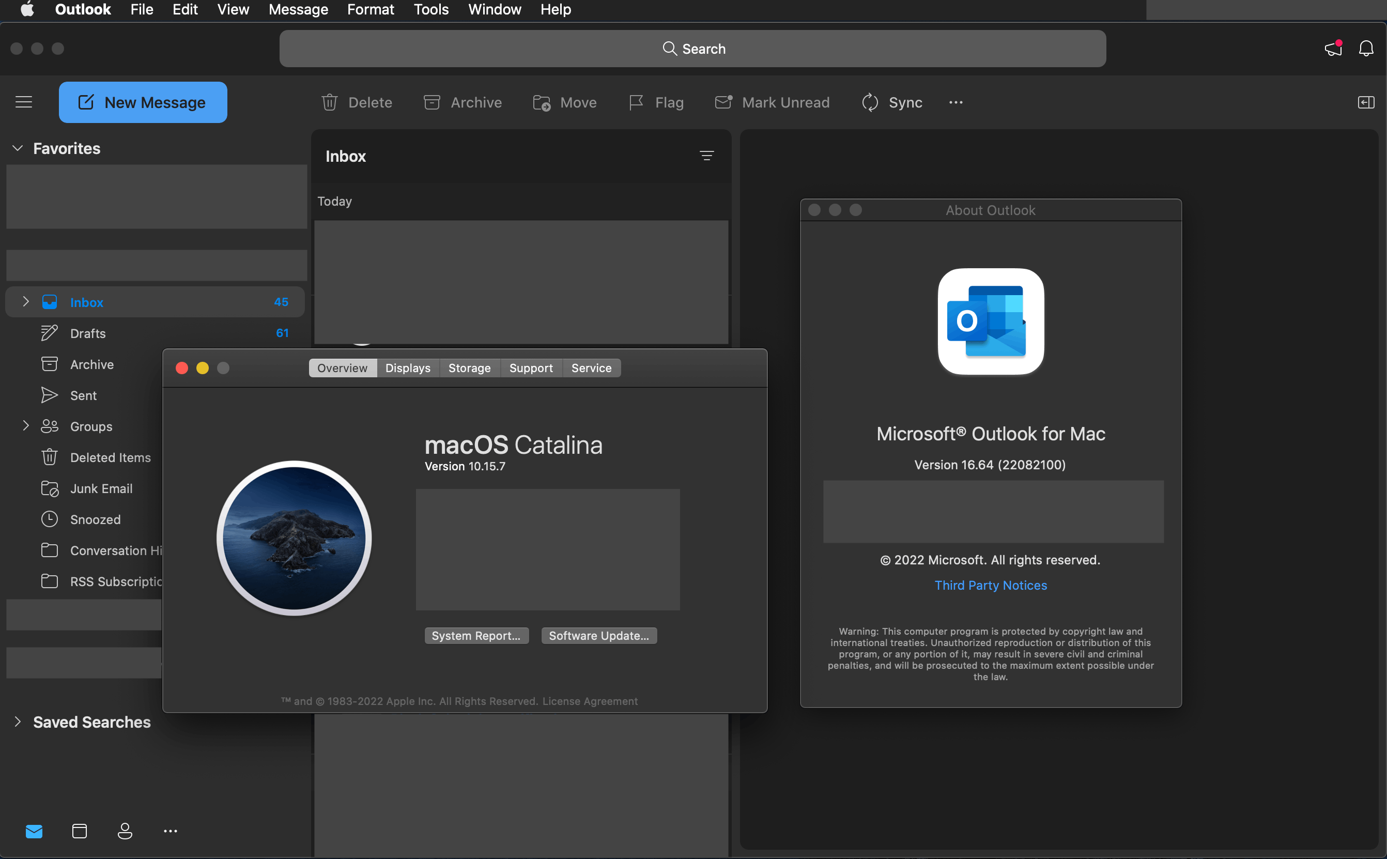The width and height of the screenshot is (1387, 859).
Task: Open the Edit menu
Action: tap(185, 9)
